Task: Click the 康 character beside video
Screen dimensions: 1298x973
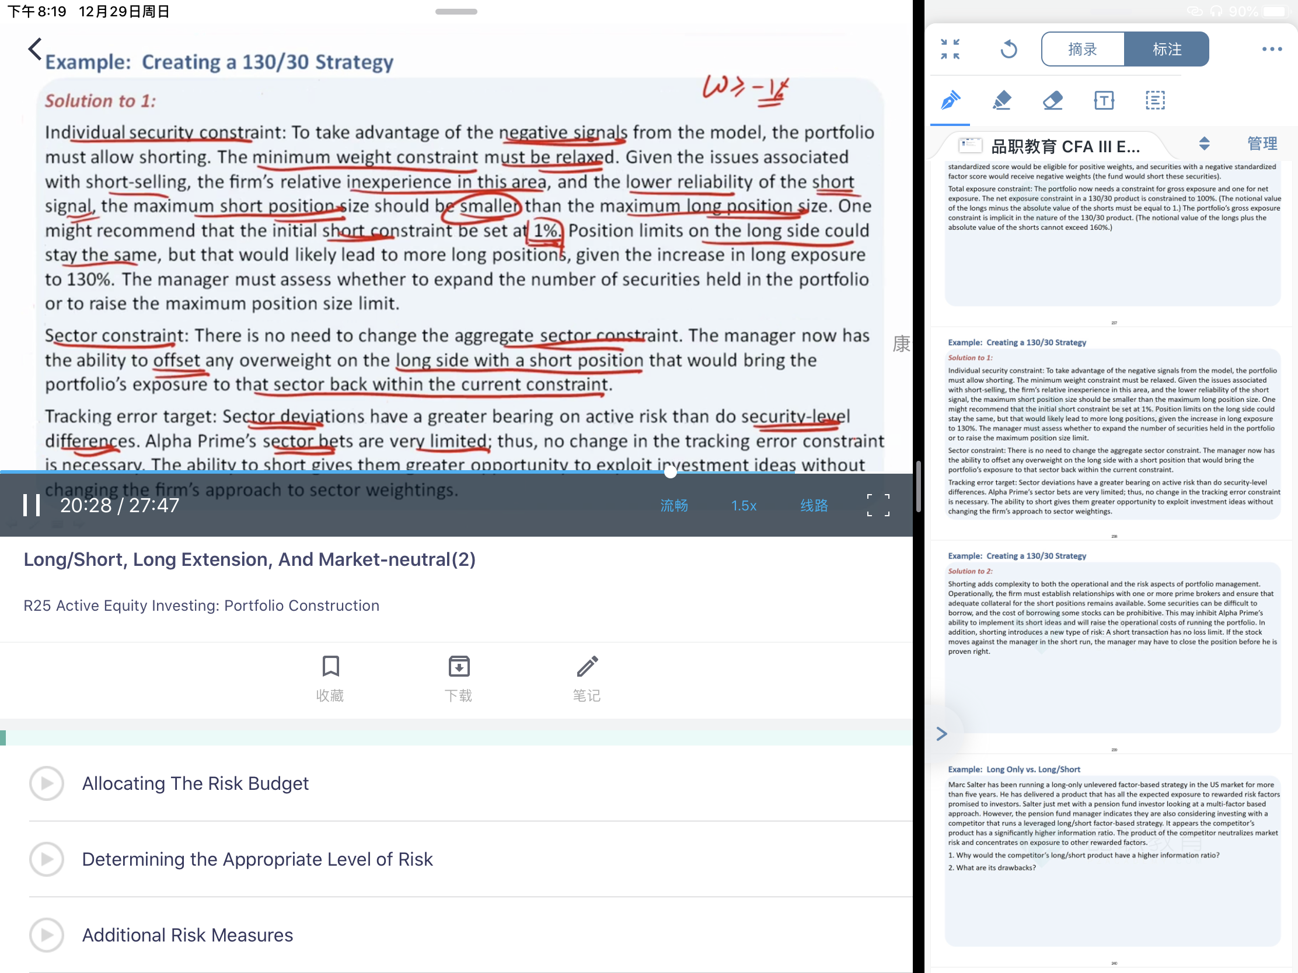Action: tap(901, 344)
